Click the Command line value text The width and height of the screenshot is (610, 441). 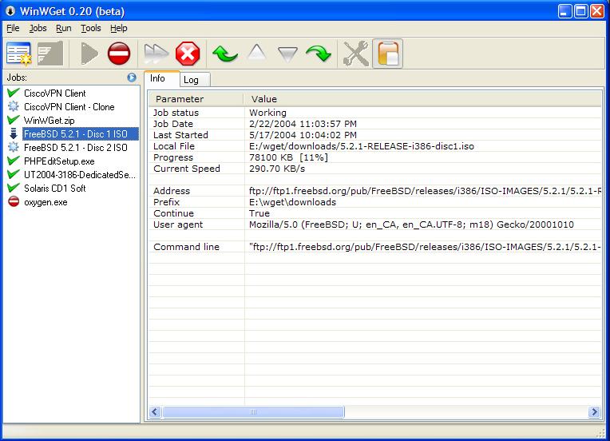point(425,247)
